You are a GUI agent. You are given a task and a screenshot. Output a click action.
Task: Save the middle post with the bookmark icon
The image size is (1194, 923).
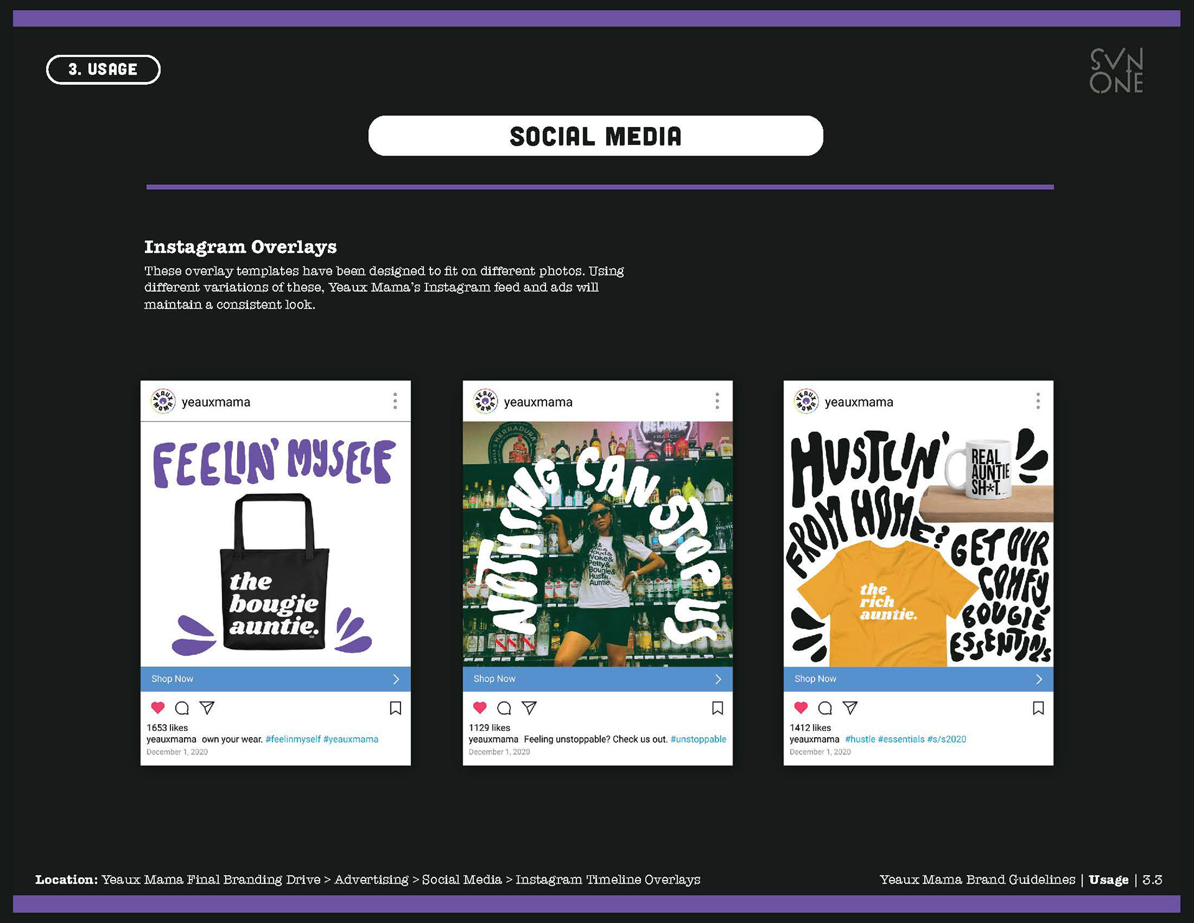718,708
